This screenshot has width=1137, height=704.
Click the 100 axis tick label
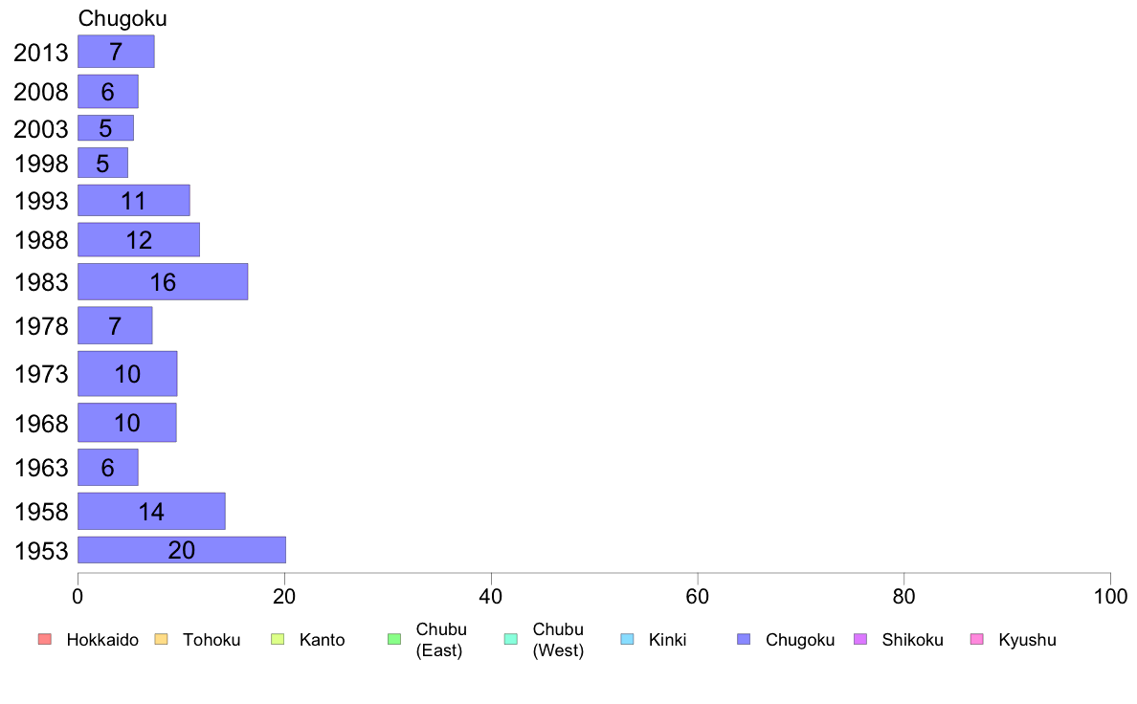[1110, 597]
